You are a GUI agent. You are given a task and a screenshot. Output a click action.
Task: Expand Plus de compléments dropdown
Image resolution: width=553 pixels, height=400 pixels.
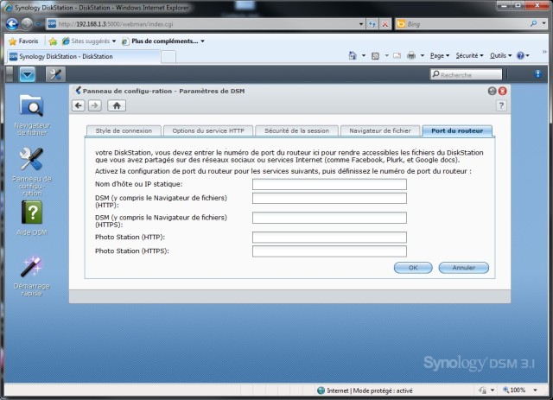point(202,41)
